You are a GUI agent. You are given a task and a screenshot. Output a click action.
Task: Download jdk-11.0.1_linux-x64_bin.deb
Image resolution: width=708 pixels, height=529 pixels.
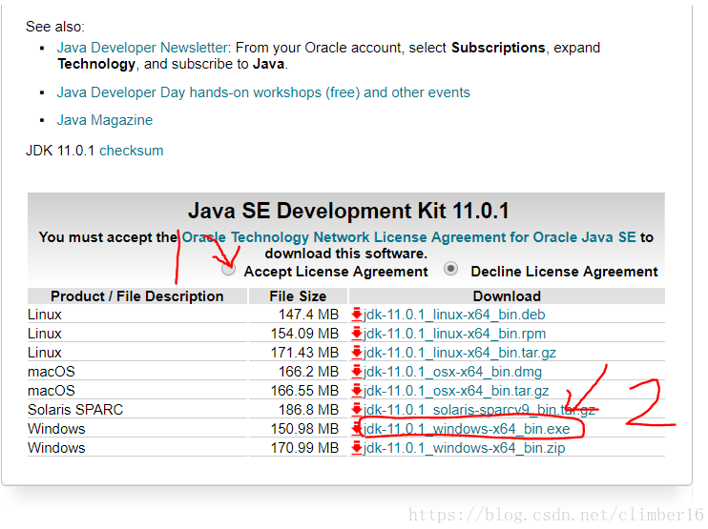pos(454,315)
